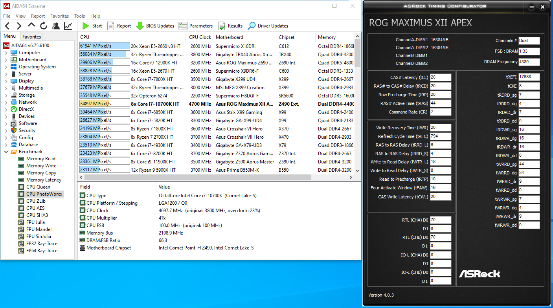Image resolution: width=553 pixels, height=308 pixels.
Task: Click the Database icon in the tree
Action: [14, 145]
